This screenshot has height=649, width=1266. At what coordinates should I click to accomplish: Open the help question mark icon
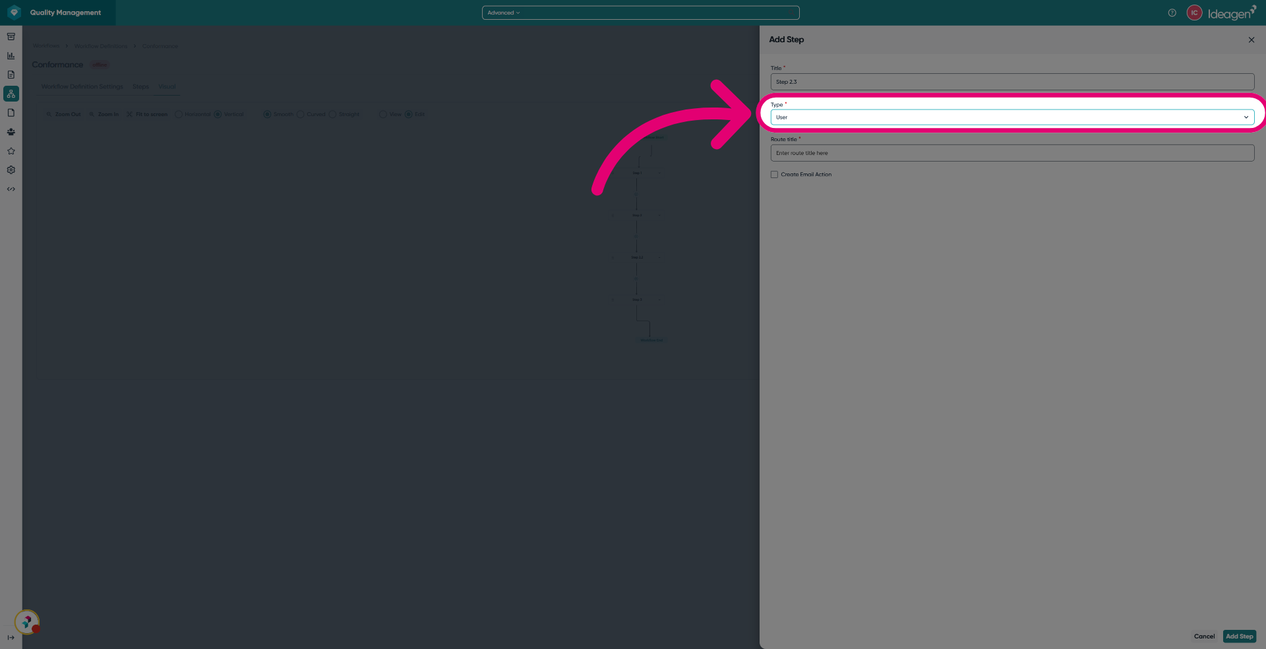click(1172, 13)
